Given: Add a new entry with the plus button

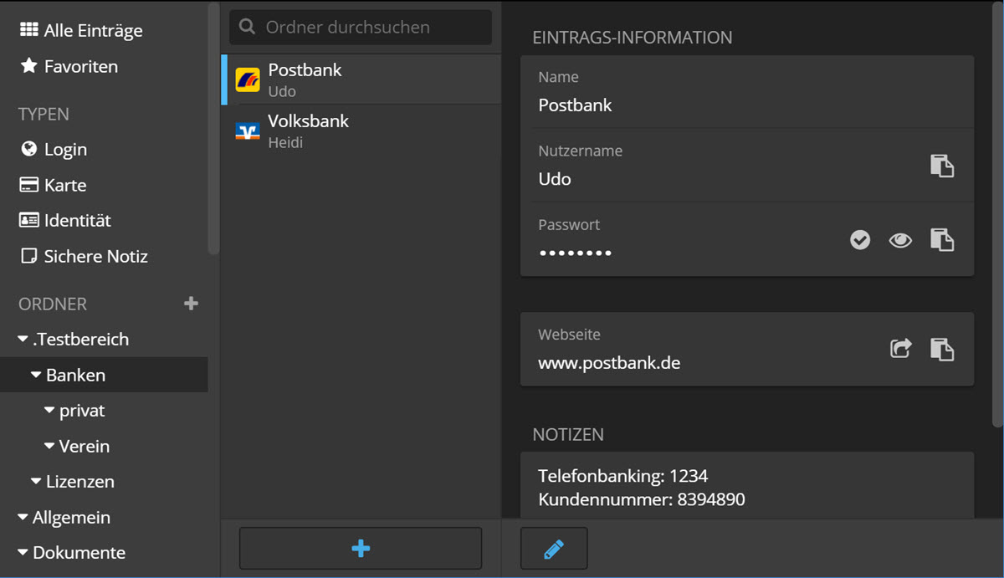Looking at the screenshot, I should [x=360, y=548].
